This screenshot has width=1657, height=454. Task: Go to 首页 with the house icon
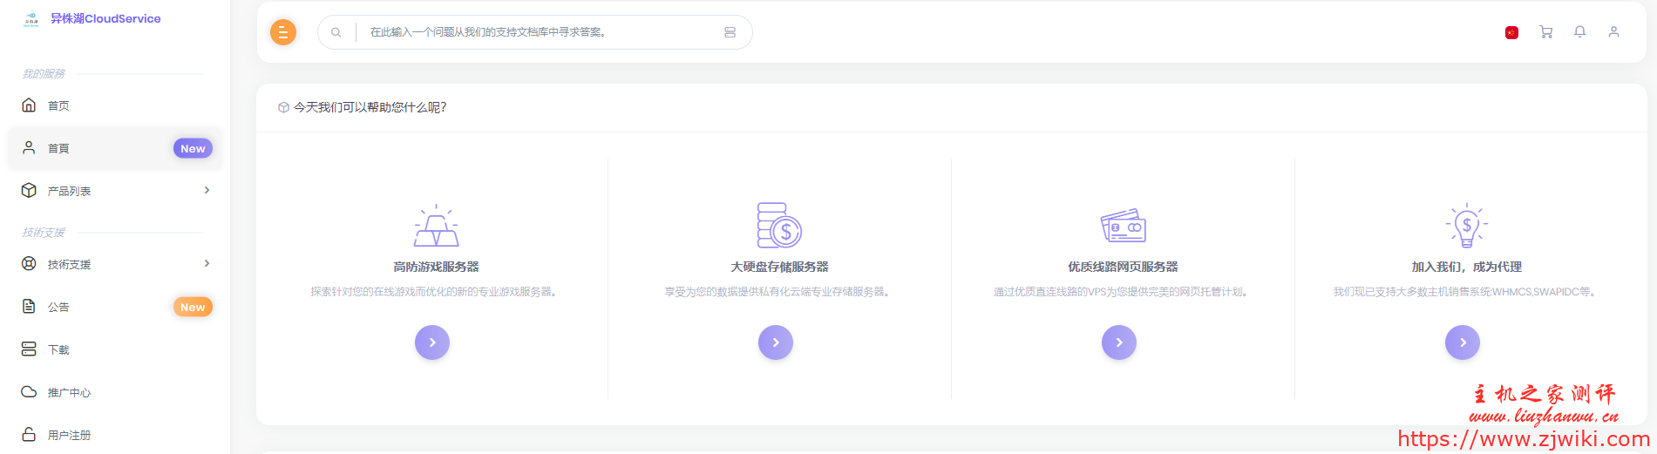(x=58, y=105)
